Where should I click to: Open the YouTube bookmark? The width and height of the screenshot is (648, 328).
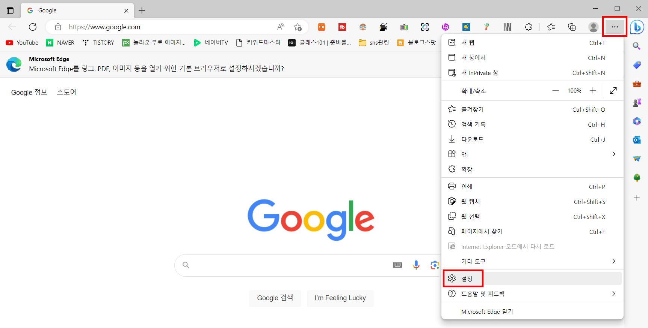(x=22, y=43)
